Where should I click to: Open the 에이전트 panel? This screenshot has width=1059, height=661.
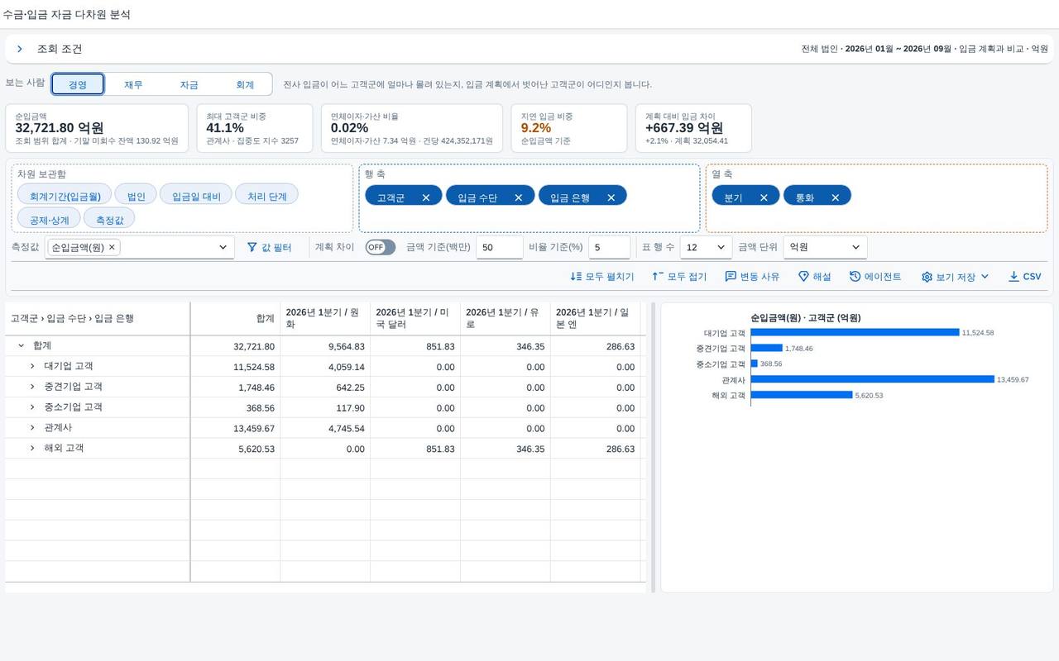click(875, 277)
